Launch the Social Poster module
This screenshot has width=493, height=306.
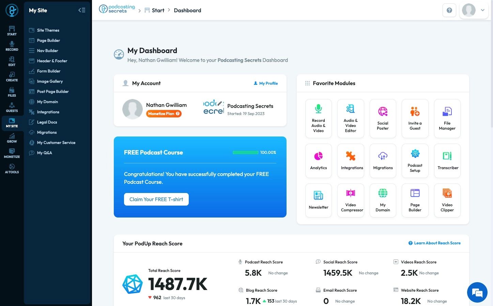[383, 118]
